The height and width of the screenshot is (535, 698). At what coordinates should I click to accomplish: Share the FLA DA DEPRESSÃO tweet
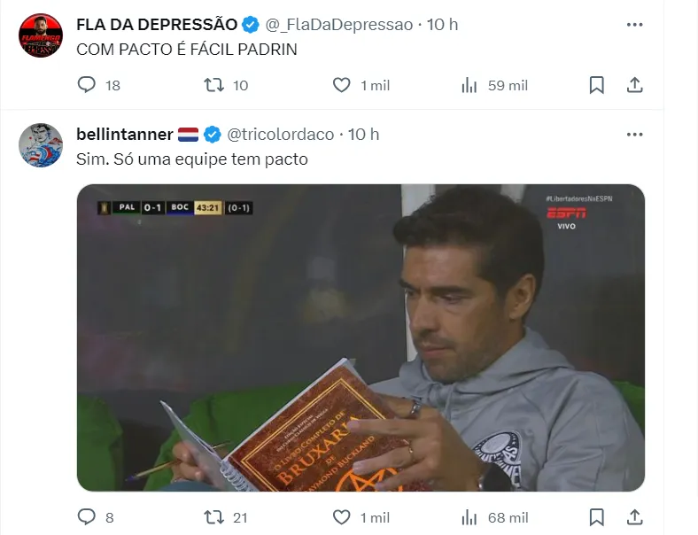634,85
